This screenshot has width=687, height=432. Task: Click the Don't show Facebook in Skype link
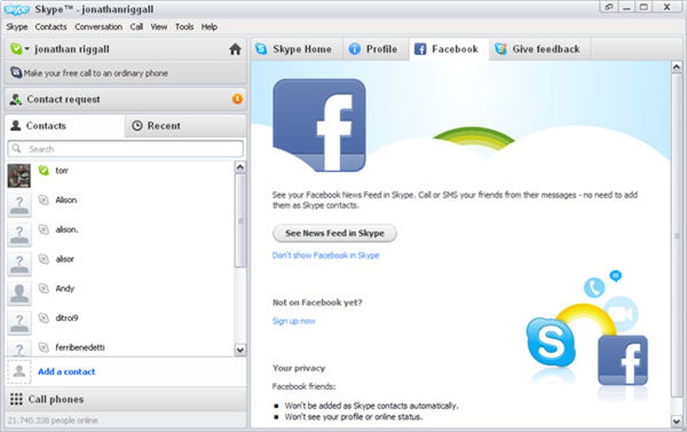click(x=326, y=255)
